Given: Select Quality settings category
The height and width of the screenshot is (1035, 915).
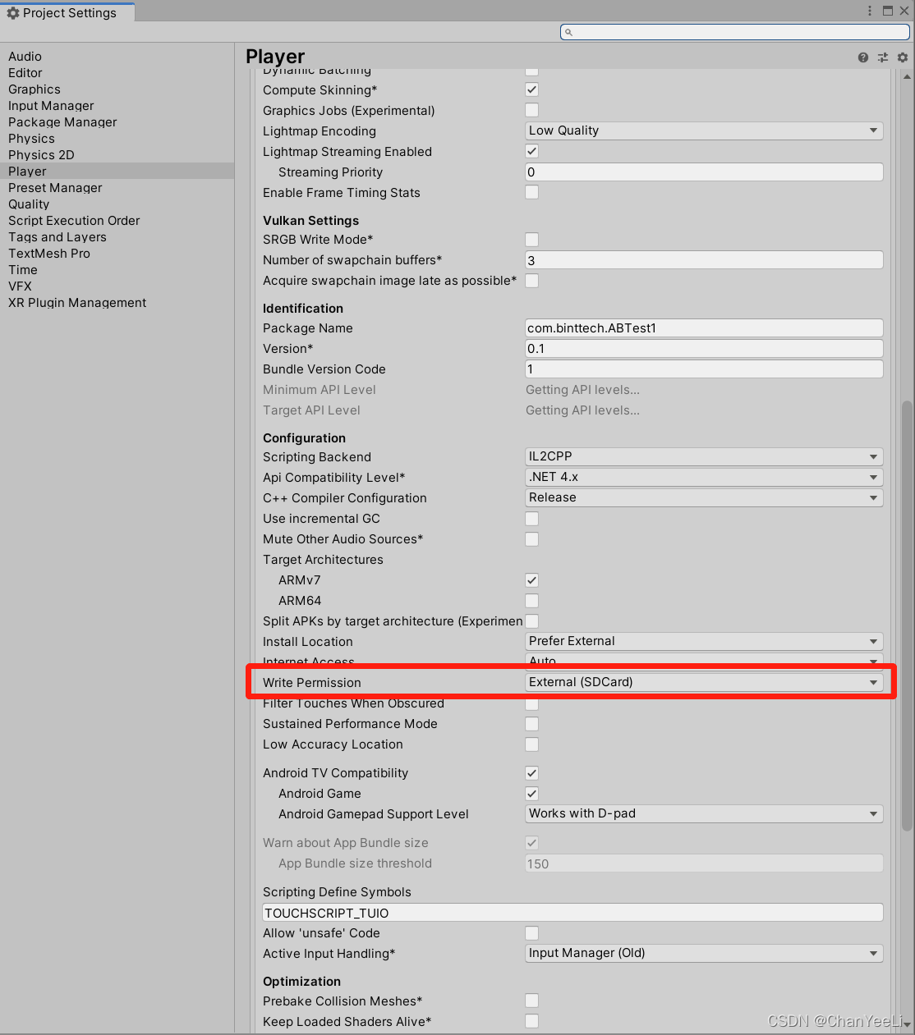Looking at the screenshot, I should (x=117, y=204).
